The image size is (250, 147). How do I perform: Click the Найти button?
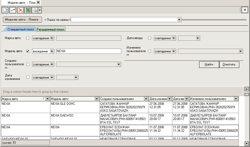click(x=209, y=64)
